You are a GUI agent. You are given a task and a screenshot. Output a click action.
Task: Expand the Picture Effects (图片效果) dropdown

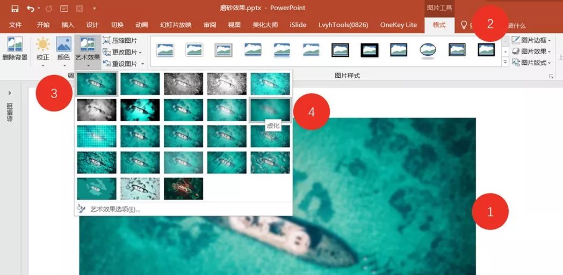[549, 51]
